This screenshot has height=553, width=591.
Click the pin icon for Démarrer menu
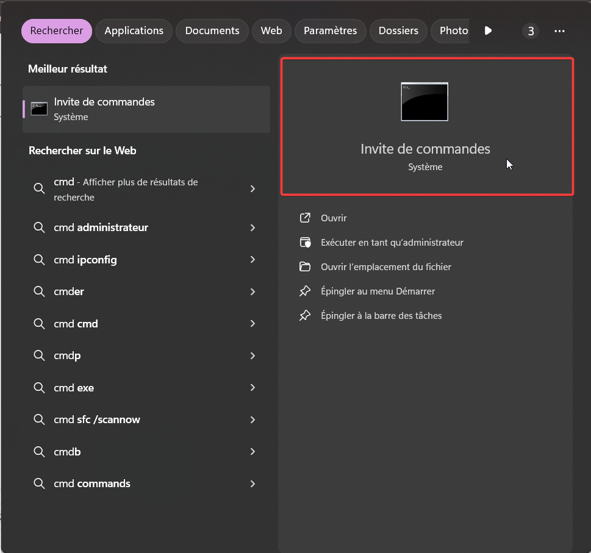point(305,291)
